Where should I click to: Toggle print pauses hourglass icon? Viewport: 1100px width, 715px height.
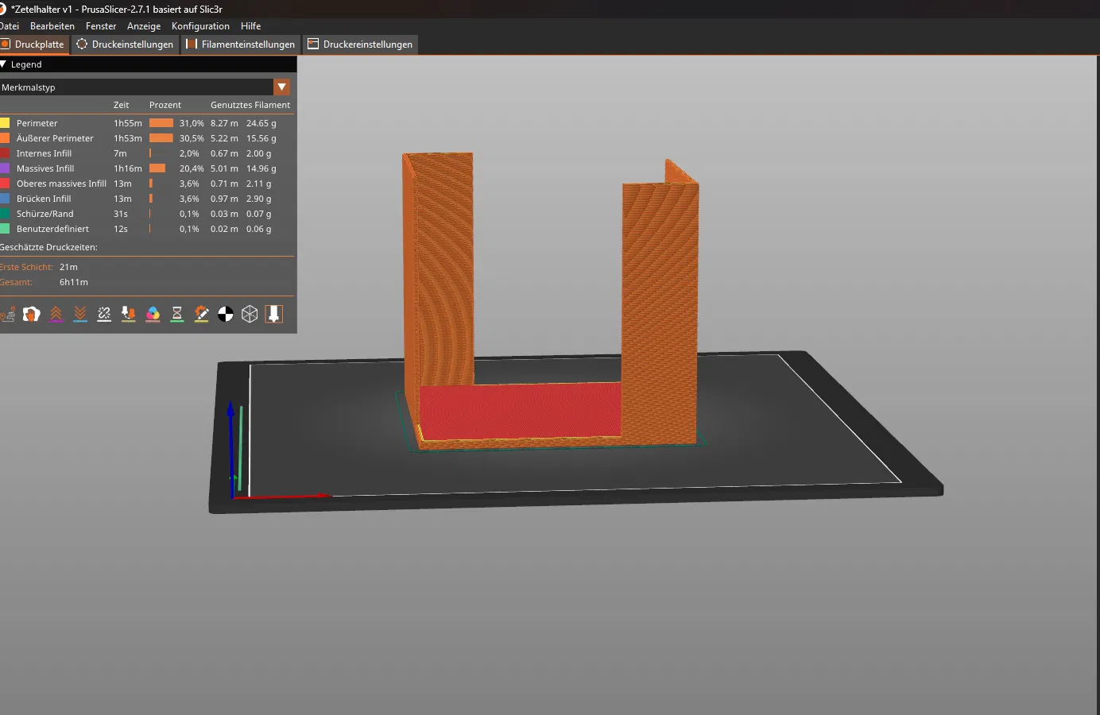tap(177, 315)
